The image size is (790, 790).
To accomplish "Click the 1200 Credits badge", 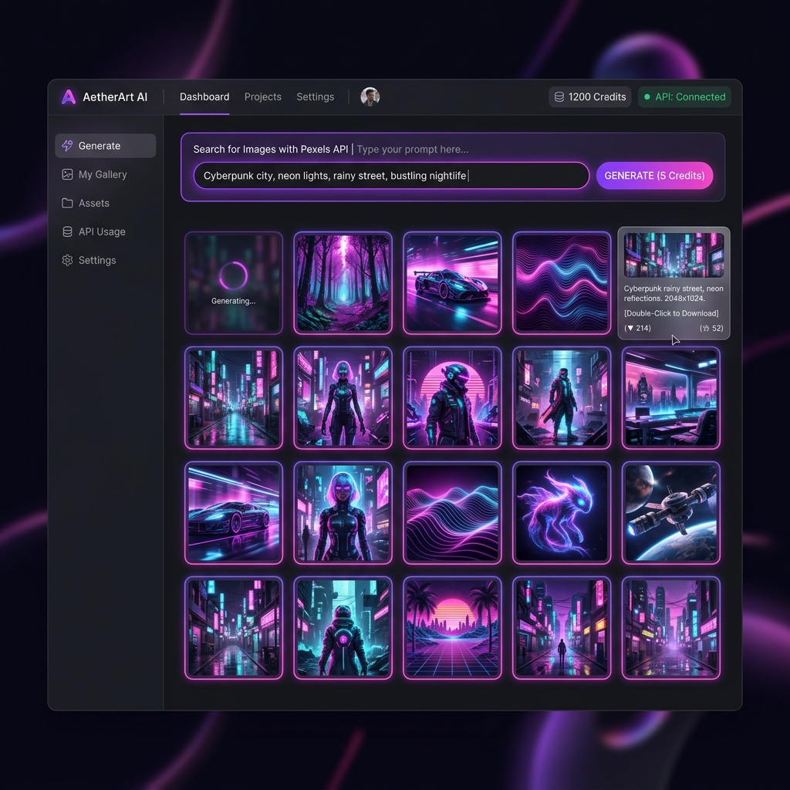I will [x=589, y=96].
